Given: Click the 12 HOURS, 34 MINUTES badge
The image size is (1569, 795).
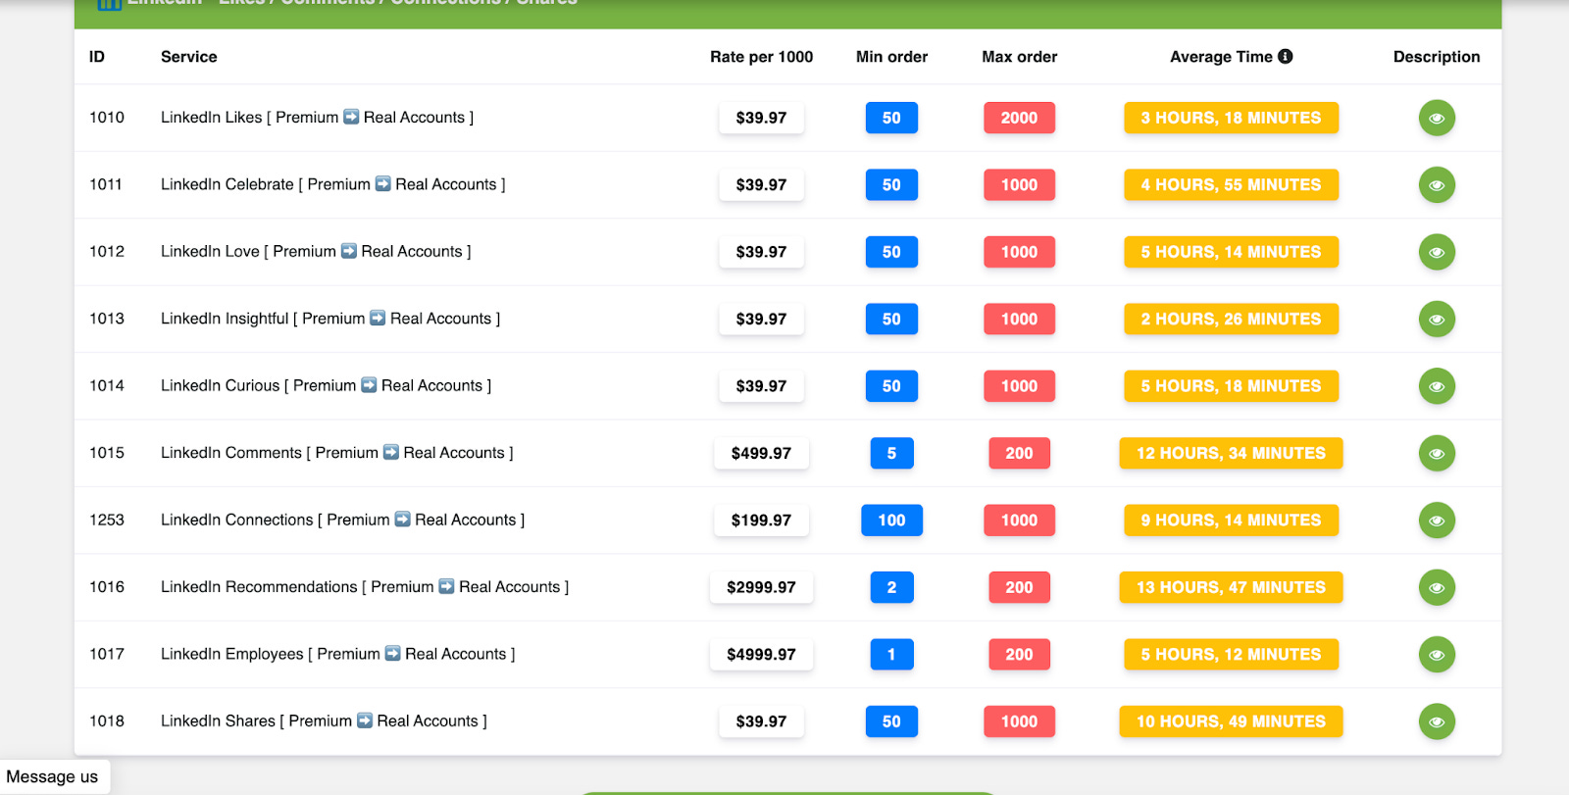Looking at the screenshot, I should tap(1231, 453).
